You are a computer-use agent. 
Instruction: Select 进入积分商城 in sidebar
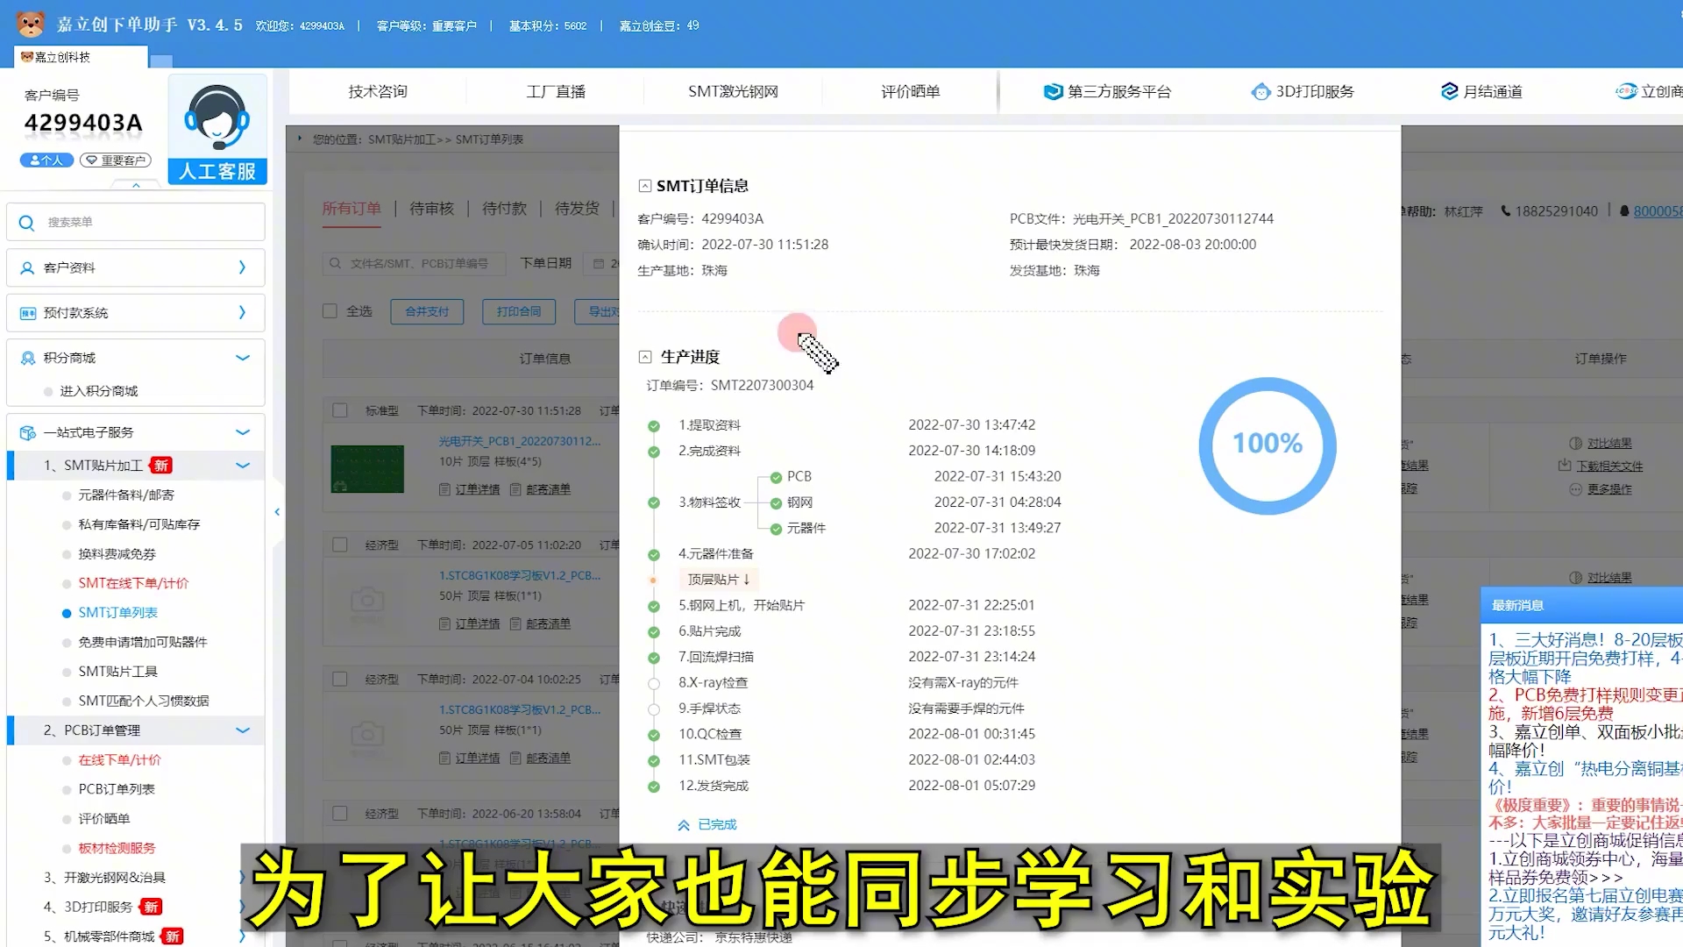point(99,391)
